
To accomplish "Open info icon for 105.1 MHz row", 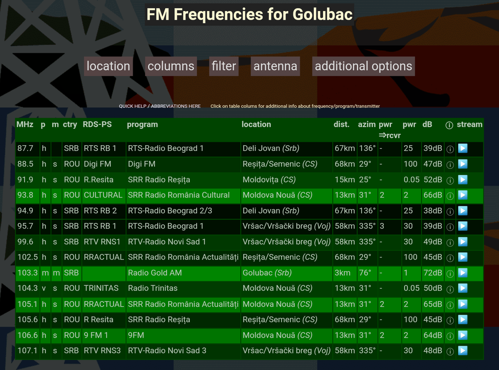I will point(450,305).
